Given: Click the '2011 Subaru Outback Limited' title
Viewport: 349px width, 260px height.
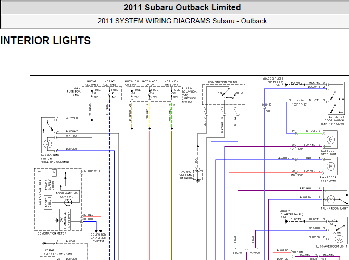Looking at the screenshot, I should [x=182, y=8].
